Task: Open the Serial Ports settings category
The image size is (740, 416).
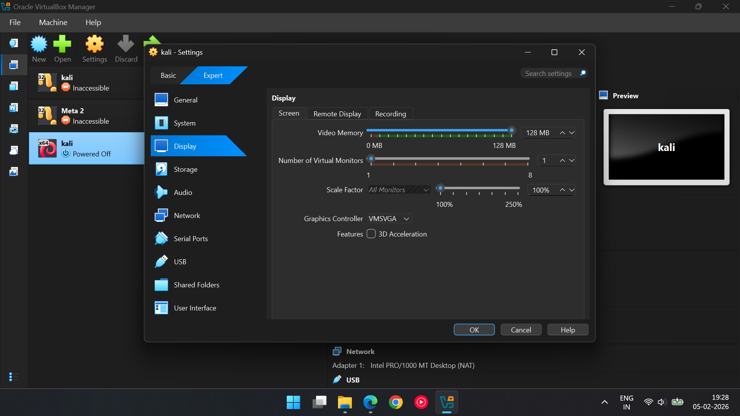Action: click(190, 239)
